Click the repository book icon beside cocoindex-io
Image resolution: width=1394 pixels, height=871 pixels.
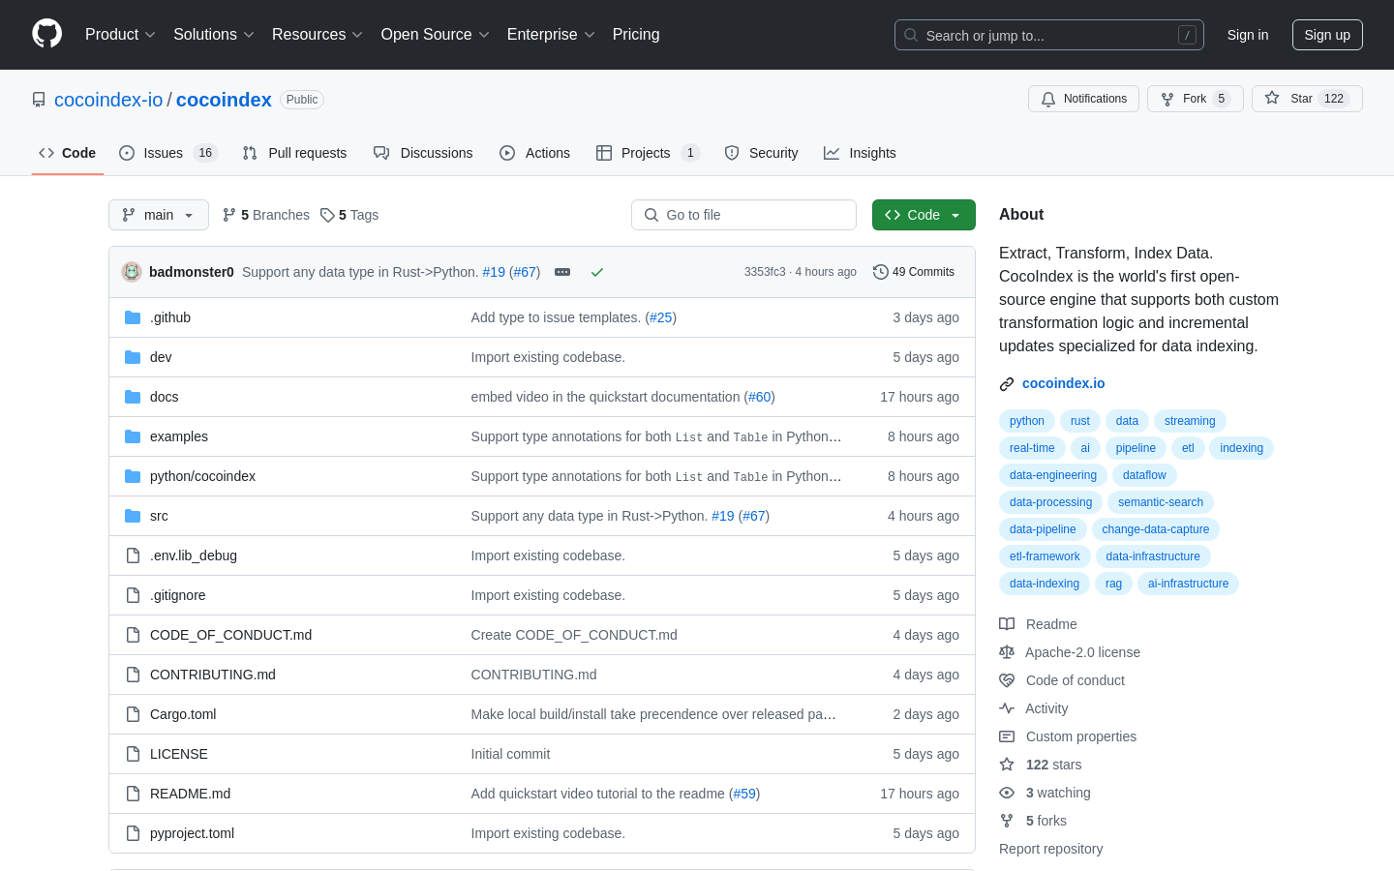tap(39, 100)
